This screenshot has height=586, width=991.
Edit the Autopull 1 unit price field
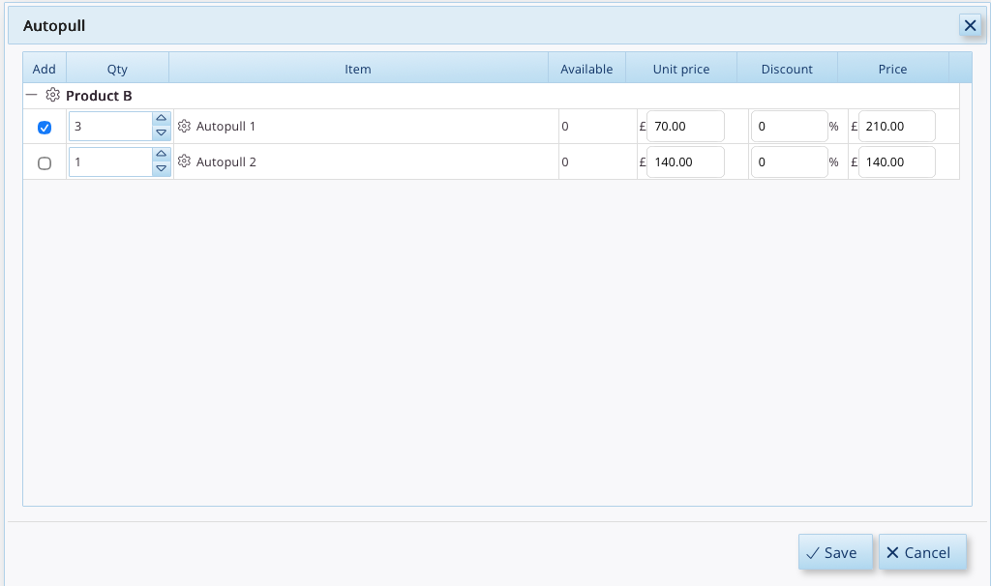[685, 127]
